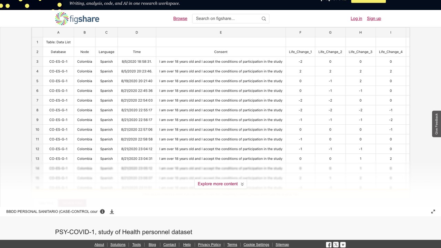Open the Give Feedback side tab

(437, 124)
